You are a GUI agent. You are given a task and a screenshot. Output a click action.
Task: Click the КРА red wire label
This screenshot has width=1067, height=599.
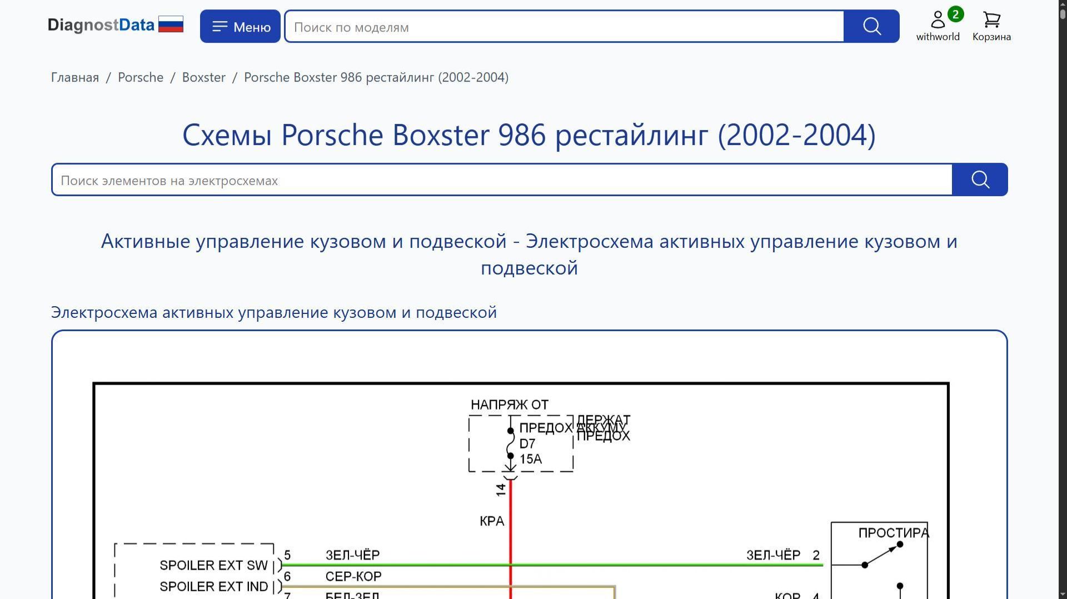tap(492, 521)
